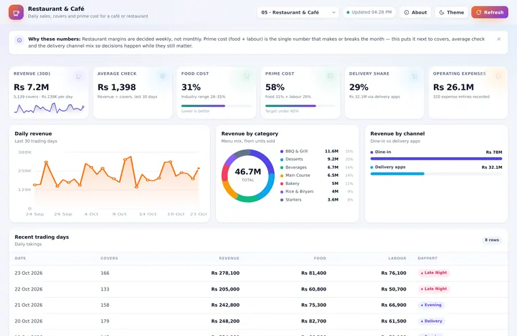Click revenue cell Rs 278,100

click(x=226, y=273)
